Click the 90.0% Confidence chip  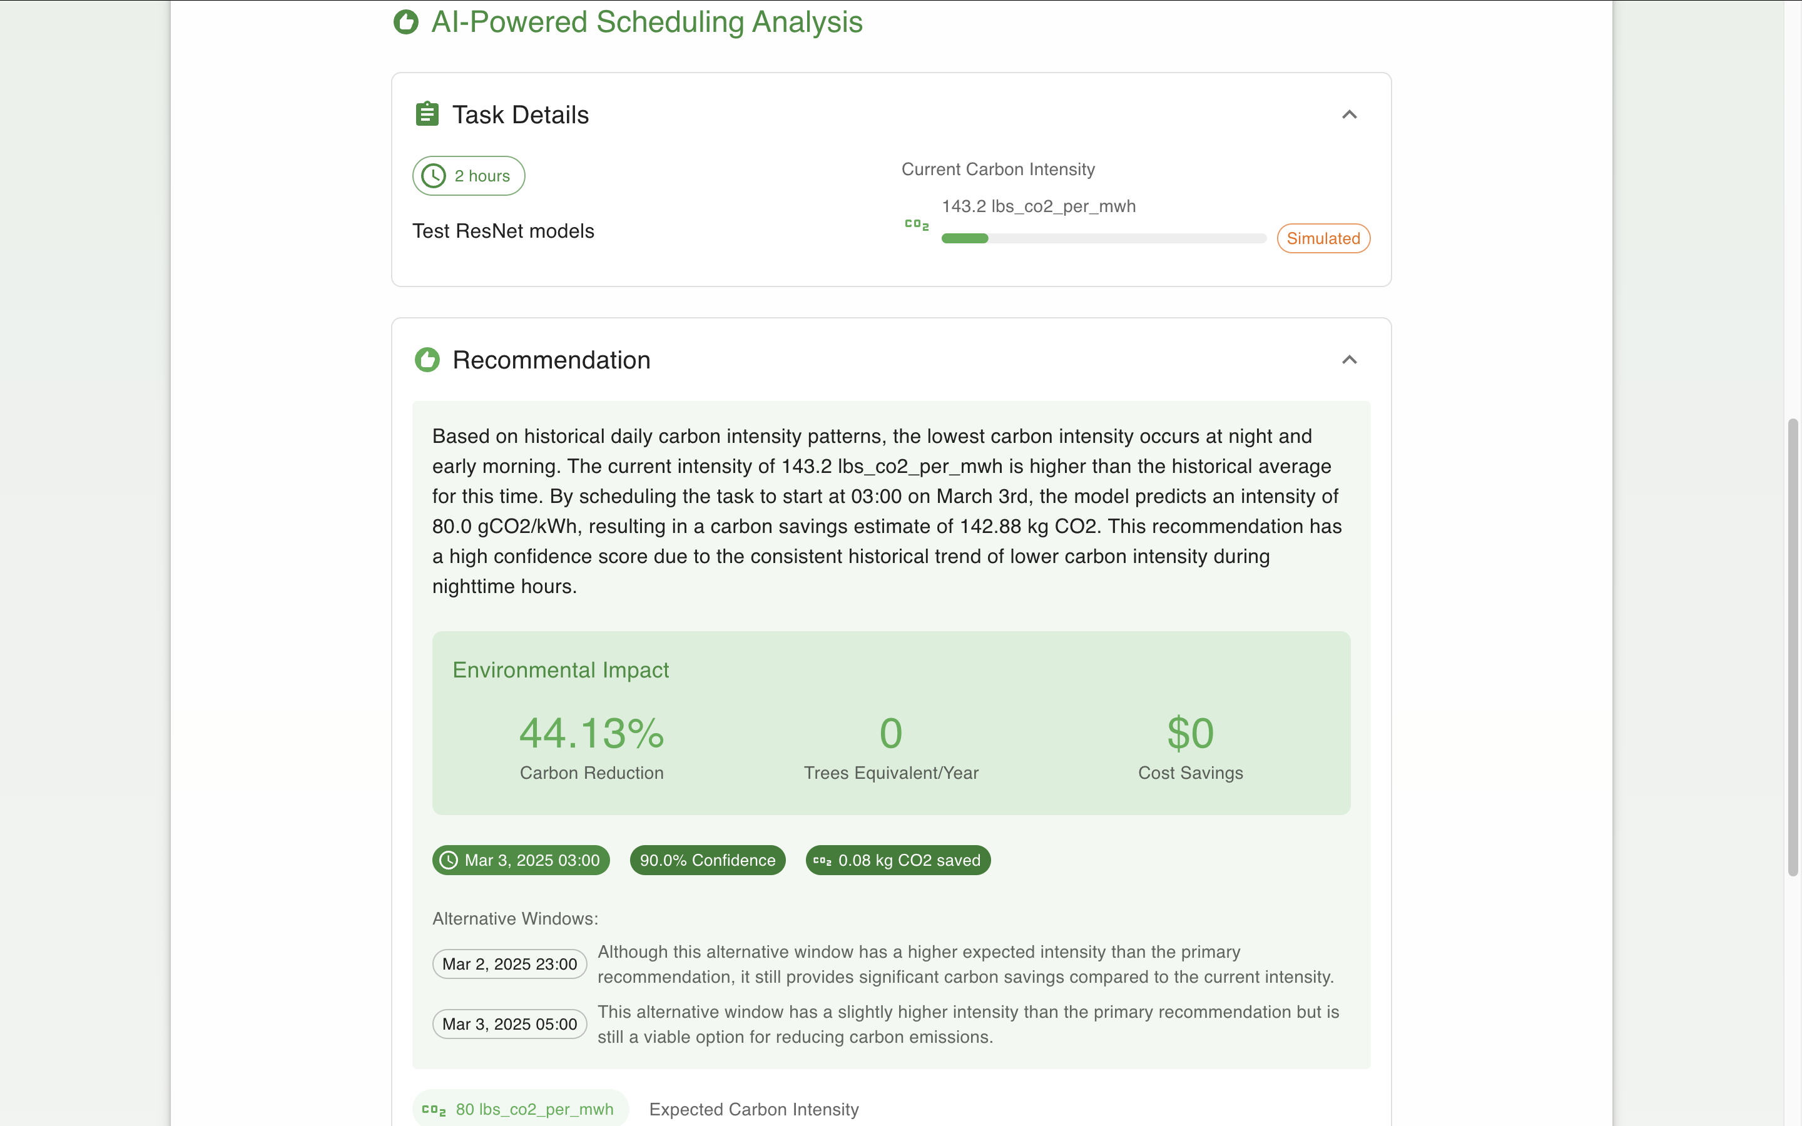tap(708, 860)
